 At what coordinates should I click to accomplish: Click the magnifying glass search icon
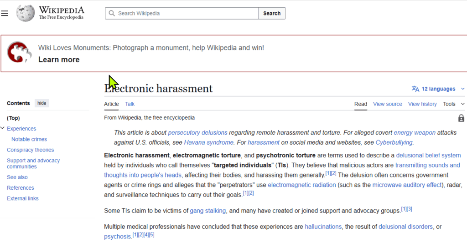pyautogui.click(x=111, y=13)
